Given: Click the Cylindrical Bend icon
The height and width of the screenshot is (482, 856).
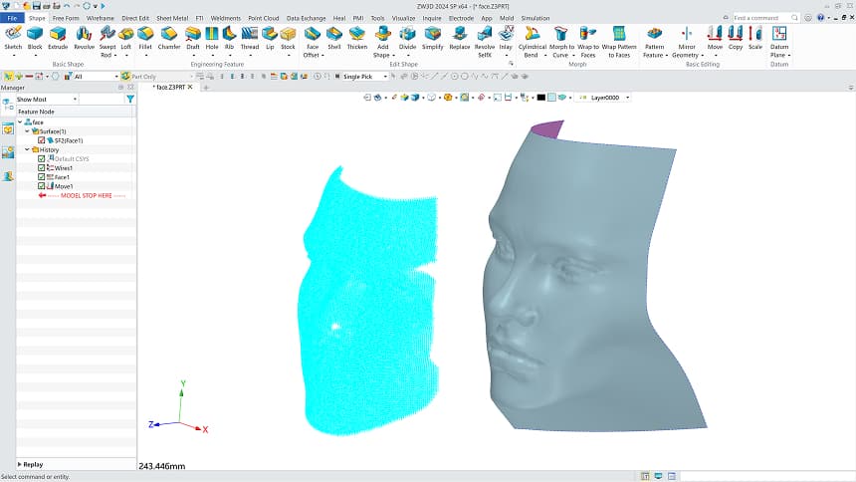Looking at the screenshot, I should coord(531,38).
